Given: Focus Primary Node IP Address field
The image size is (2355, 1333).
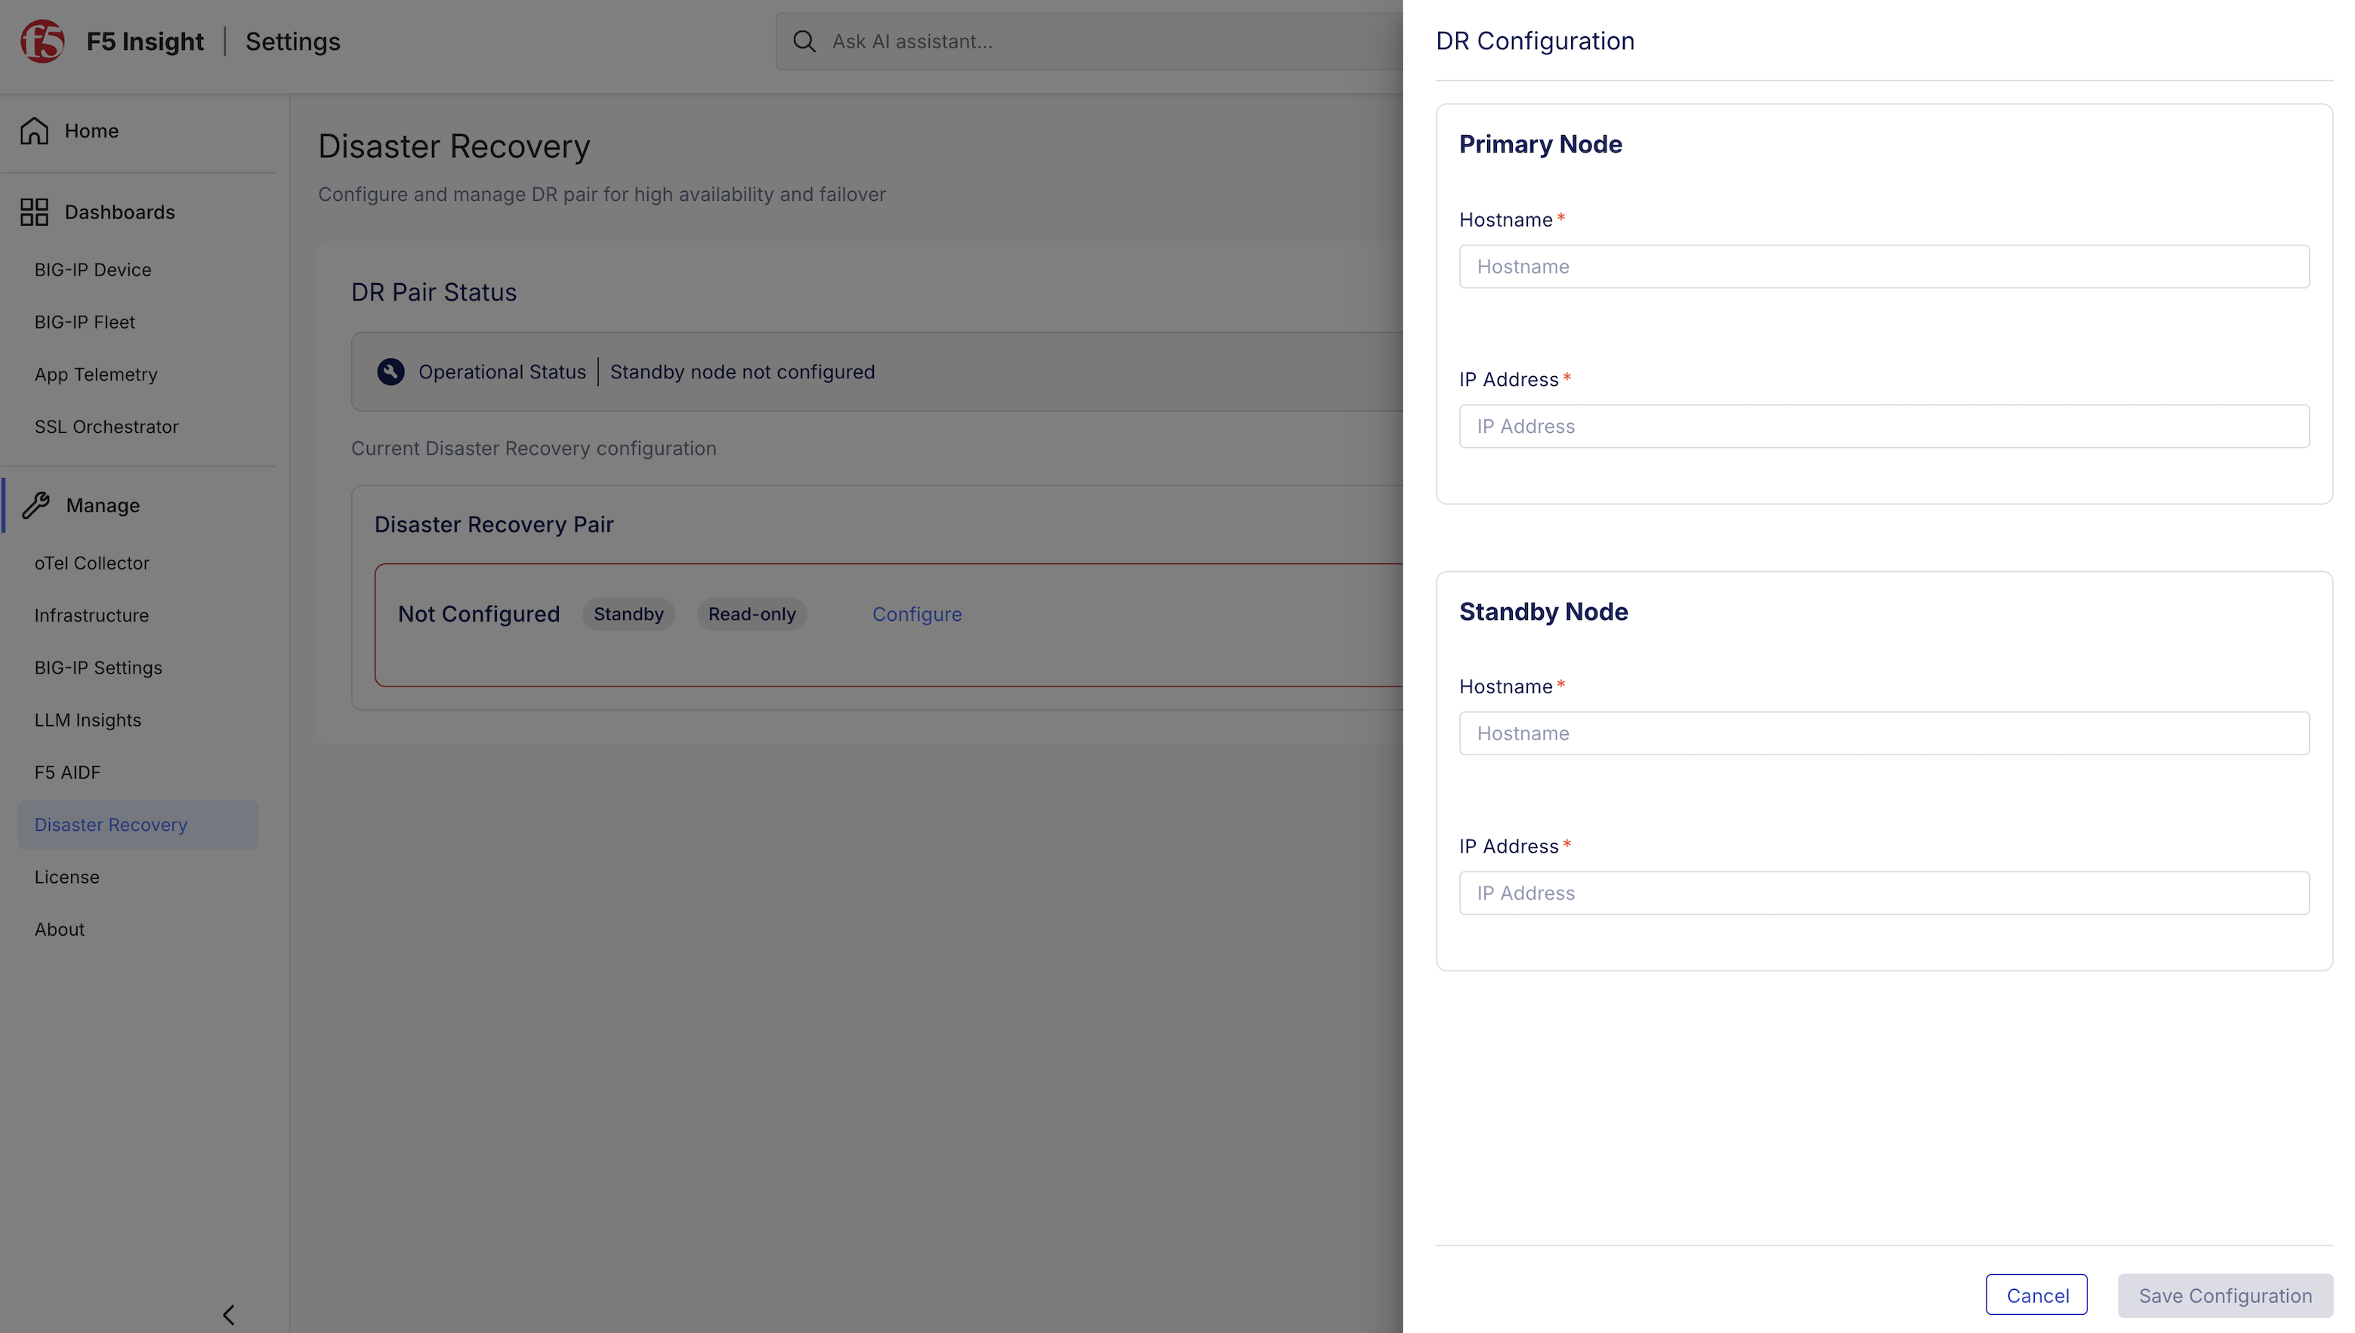Looking at the screenshot, I should (x=1884, y=426).
